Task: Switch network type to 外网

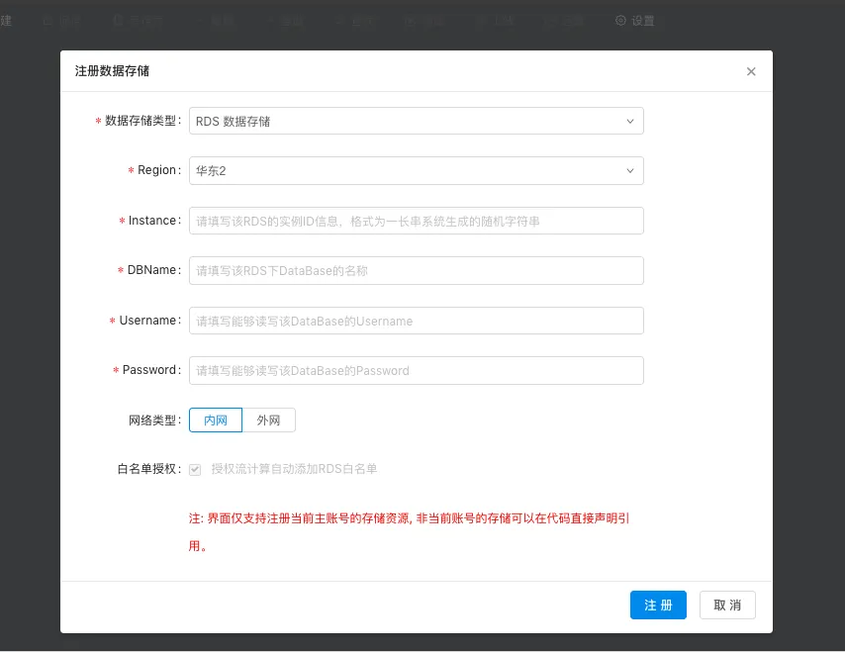Action: pyautogui.click(x=268, y=420)
